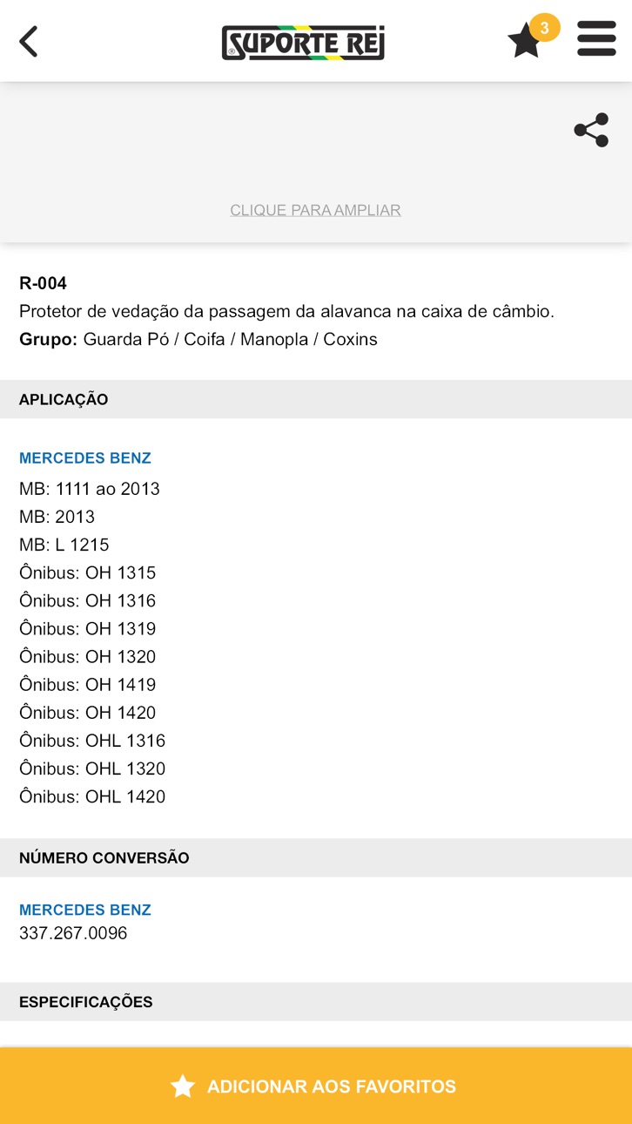This screenshot has height=1124, width=632.
Task: Tap the Grupo Guarda Pó / Coifa line
Action: 198,339
